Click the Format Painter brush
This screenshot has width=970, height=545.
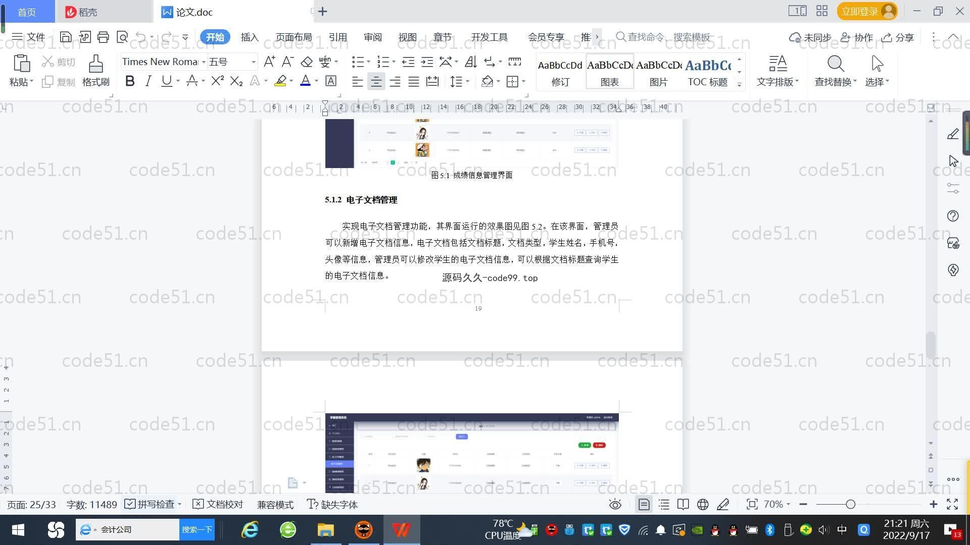point(95,71)
